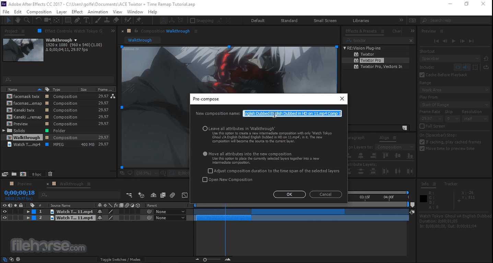The image size is (493, 263).
Task: Select the Rotation tool
Action: click(x=38, y=20)
